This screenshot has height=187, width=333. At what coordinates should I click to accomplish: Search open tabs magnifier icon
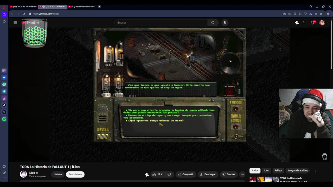click(x=311, y=6)
